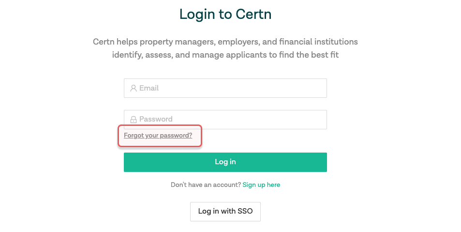Click the SSO text on the outlined button
Viewport: 461px width, 232px height.
point(245,211)
